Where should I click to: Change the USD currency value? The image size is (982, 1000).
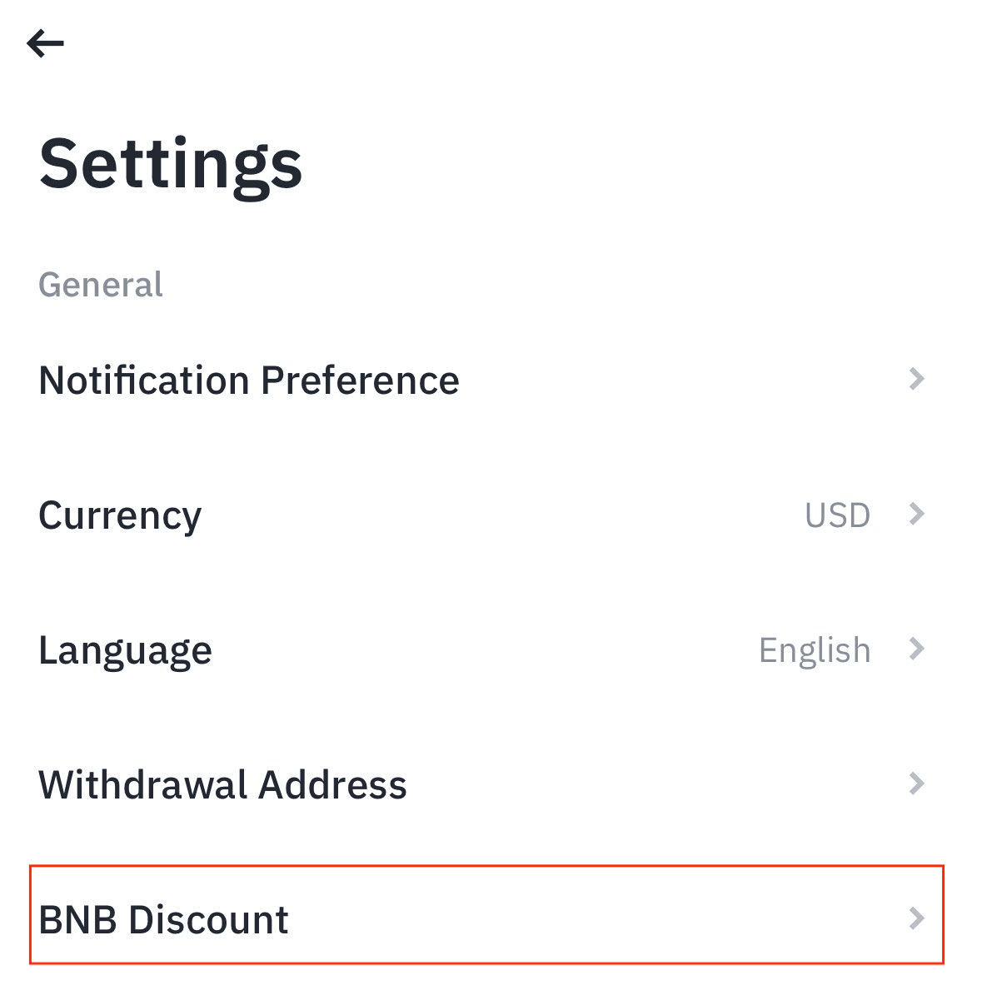837,516
